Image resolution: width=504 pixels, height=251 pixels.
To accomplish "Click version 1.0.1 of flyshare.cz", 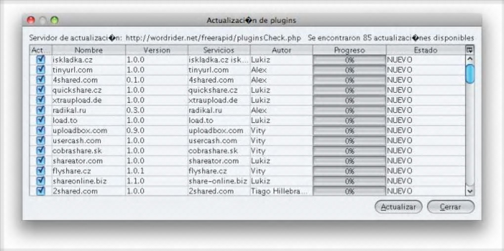I will pyautogui.click(x=157, y=171).
